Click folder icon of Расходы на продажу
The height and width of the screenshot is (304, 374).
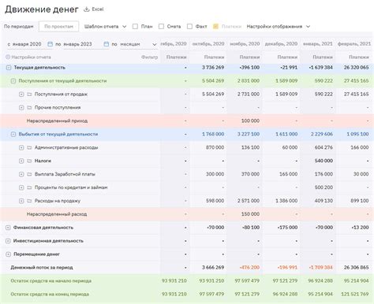coord(29,201)
